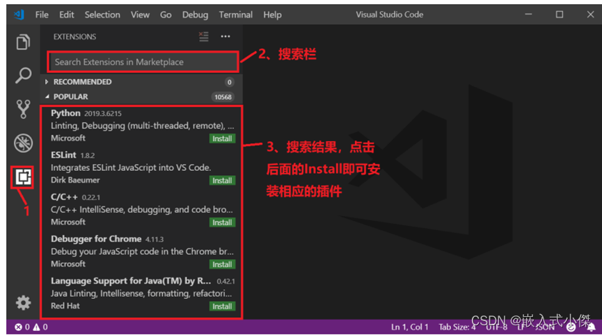This screenshot has width=602, height=335.
Task: Click the errors count in status bar
Action: click(x=22, y=327)
